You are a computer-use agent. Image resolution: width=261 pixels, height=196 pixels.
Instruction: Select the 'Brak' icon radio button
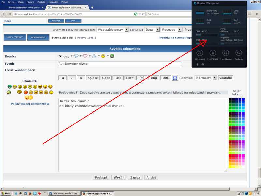tap(60, 56)
